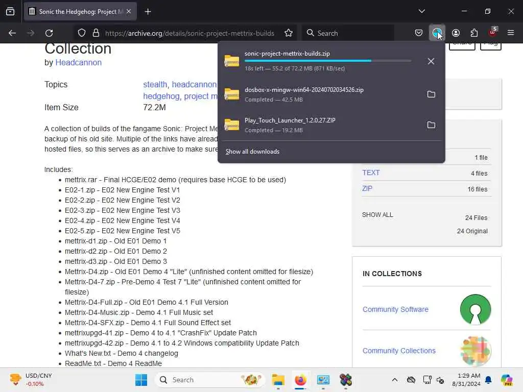Open TEXT download options
Image resolution: width=523 pixels, height=392 pixels.
point(371,173)
